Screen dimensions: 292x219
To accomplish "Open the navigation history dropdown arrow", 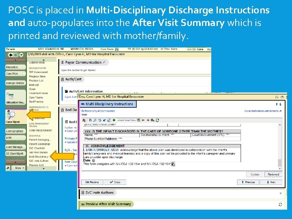I will point(21,55).
